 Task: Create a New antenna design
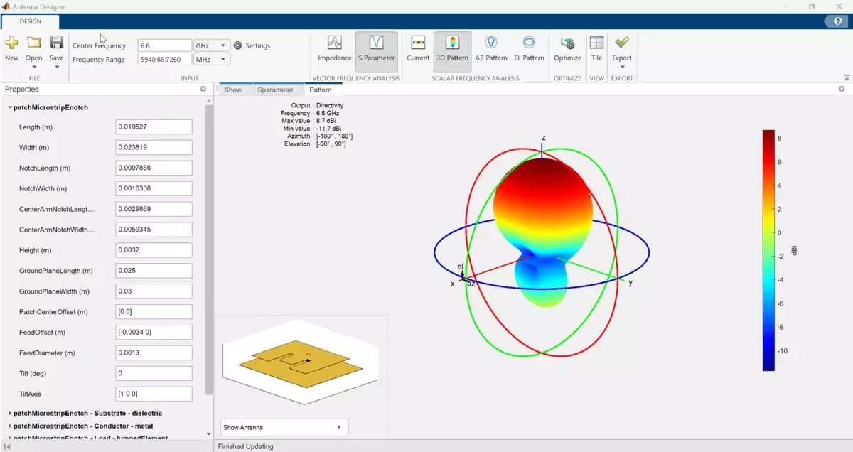pos(11,48)
